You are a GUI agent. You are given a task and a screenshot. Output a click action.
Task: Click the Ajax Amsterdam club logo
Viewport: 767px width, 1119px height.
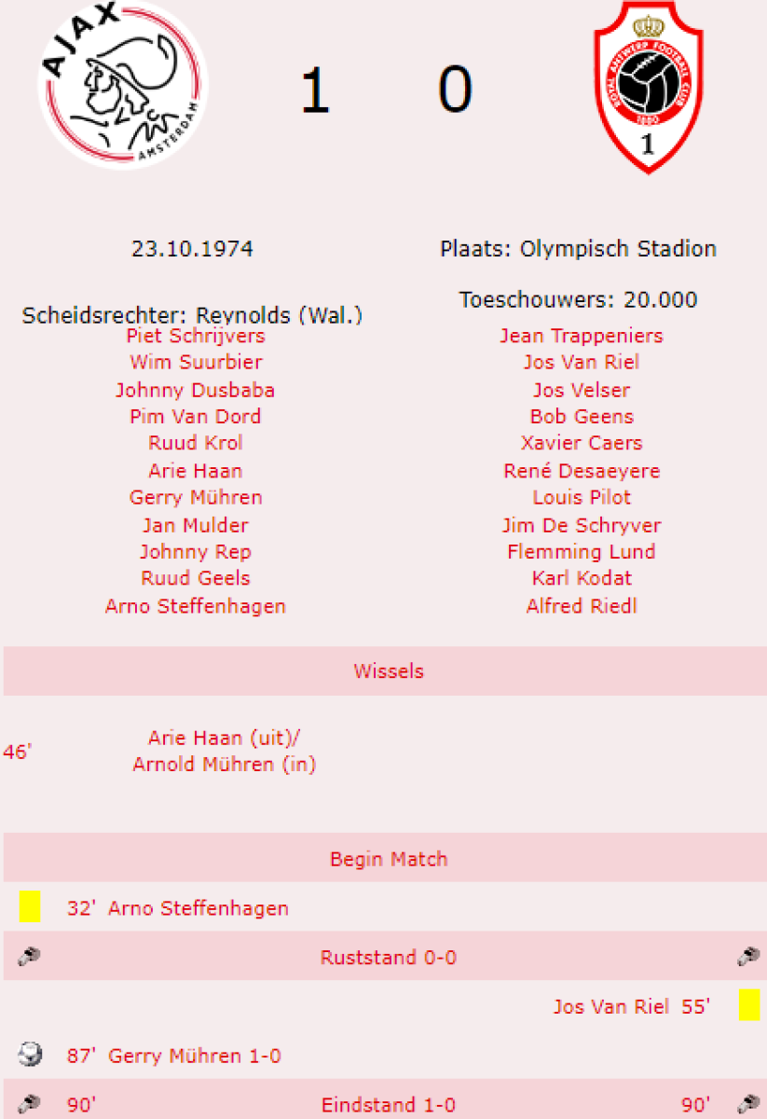[x=119, y=86]
